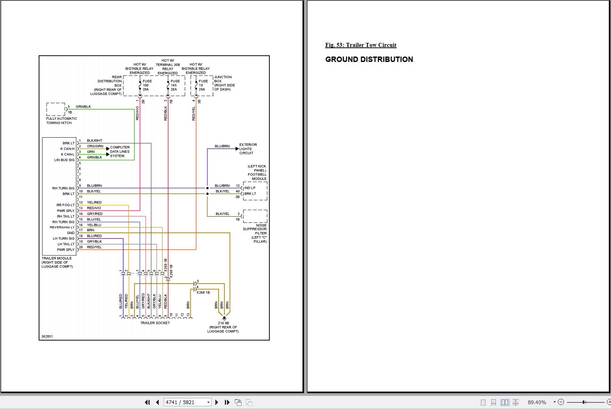Image resolution: width=611 pixels, height=410 pixels.
Task: Adjust the zoom slider handle
Action: 584,402
